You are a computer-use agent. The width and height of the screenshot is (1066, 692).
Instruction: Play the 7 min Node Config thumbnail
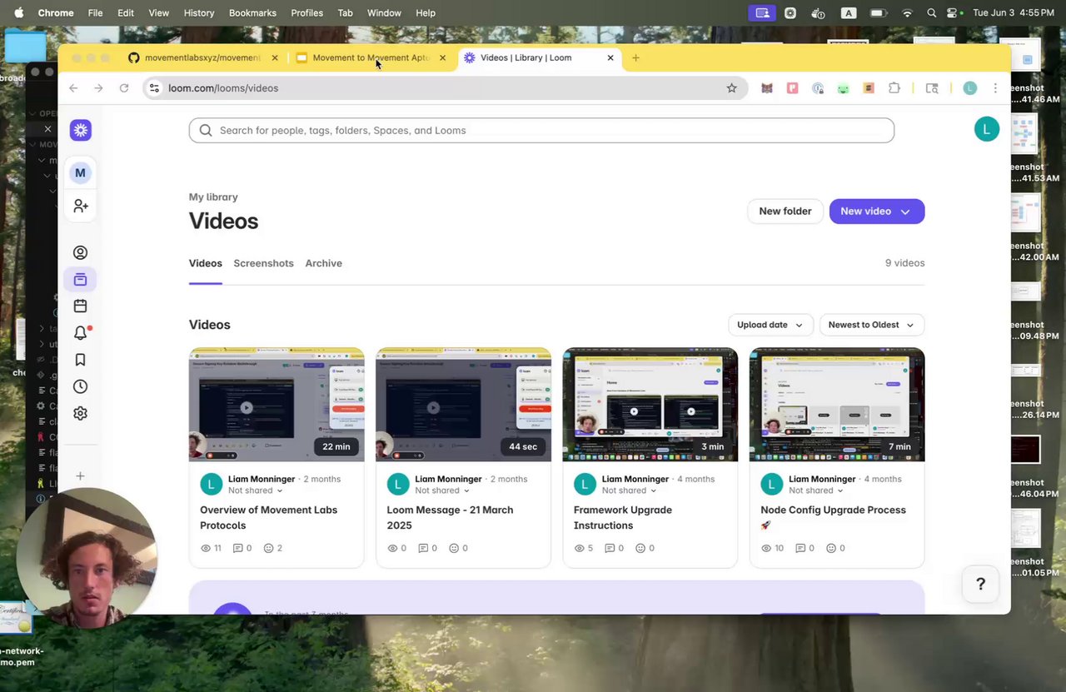(x=837, y=405)
